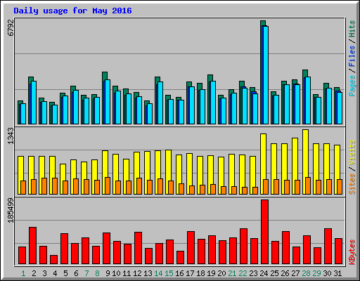Click day 15 on the x-axis
The image size is (360, 281).
(169, 273)
